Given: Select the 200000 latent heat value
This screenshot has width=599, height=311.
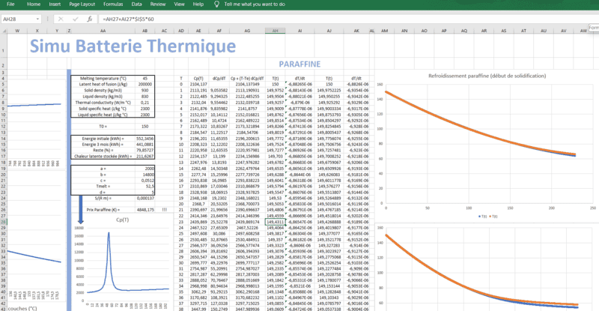Looking at the screenshot, I should tap(145, 84).
